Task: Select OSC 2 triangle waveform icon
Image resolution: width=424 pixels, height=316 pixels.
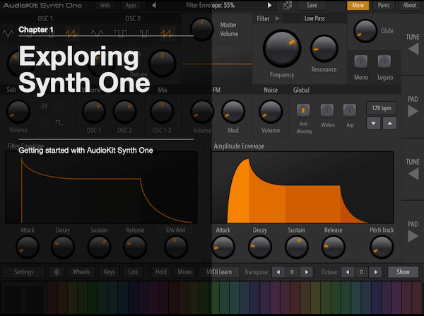Action: [97, 33]
